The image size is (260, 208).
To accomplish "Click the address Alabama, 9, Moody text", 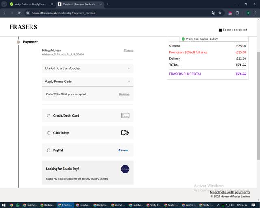I will [x=63, y=54].
